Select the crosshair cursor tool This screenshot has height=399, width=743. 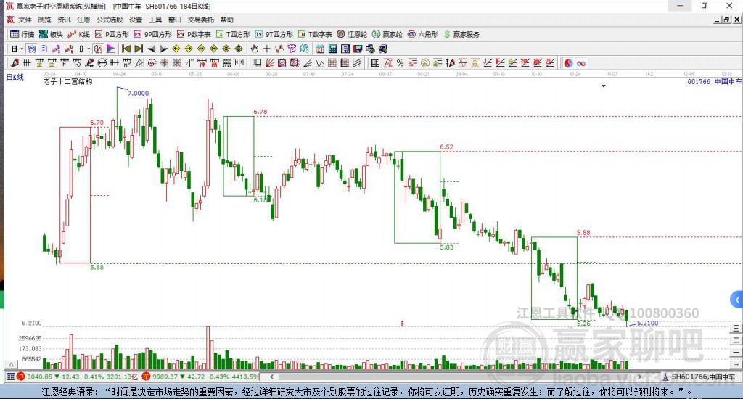tap(267, 49)
